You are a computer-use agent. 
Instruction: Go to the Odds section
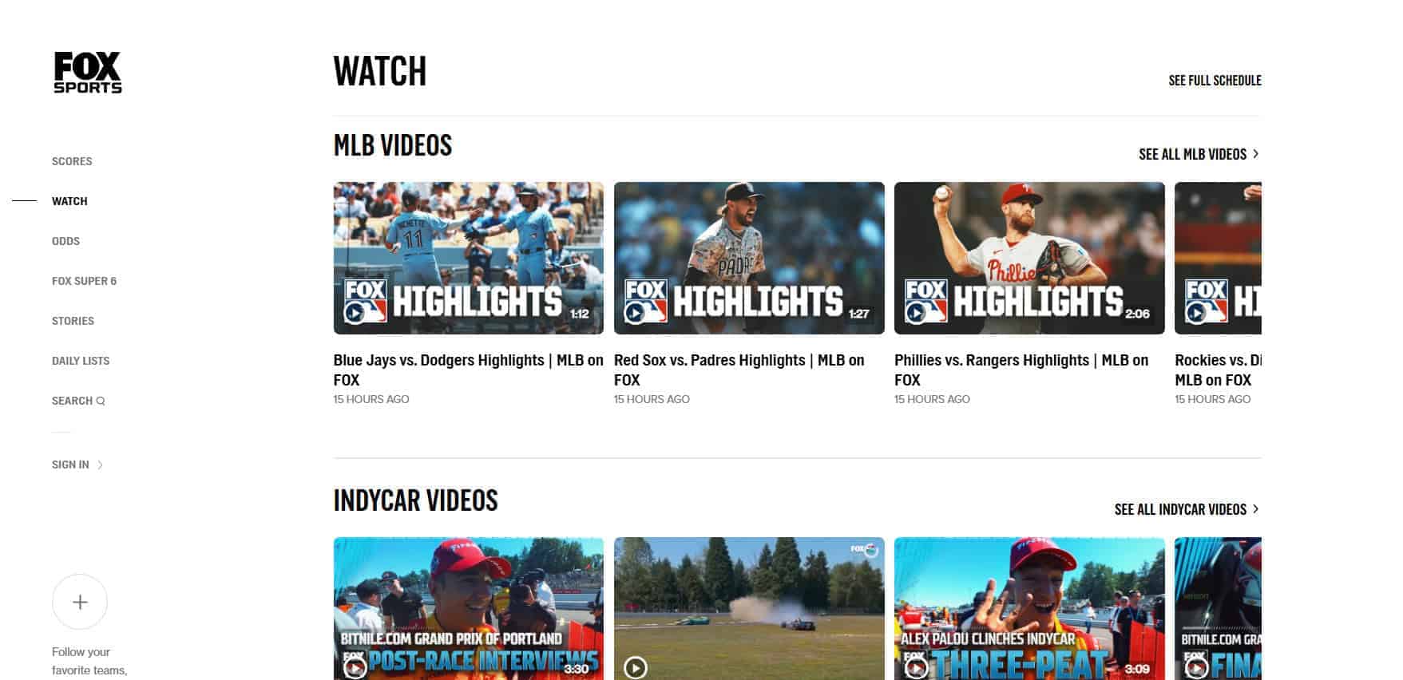point(65,241)
